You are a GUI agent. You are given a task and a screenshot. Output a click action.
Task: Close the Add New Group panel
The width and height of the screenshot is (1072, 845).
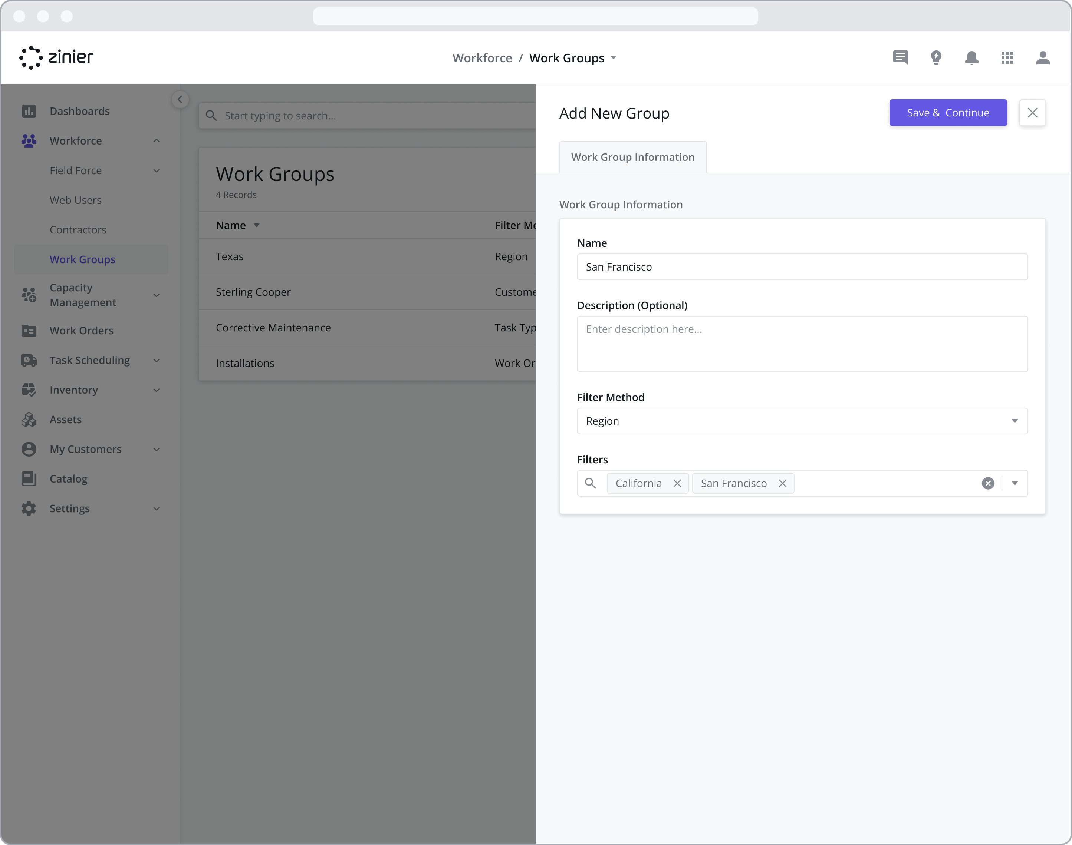coord(1032,113)
